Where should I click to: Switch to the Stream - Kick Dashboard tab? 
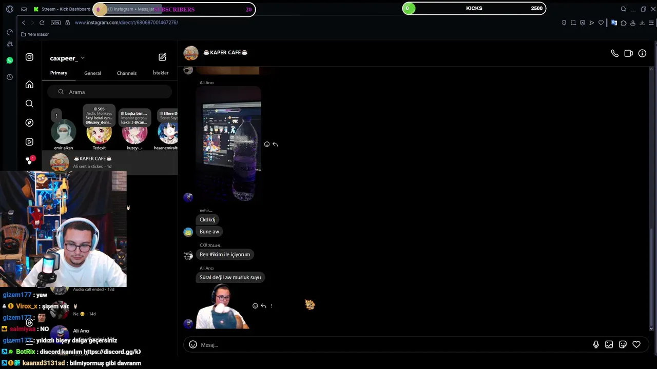tap(62, 9)
